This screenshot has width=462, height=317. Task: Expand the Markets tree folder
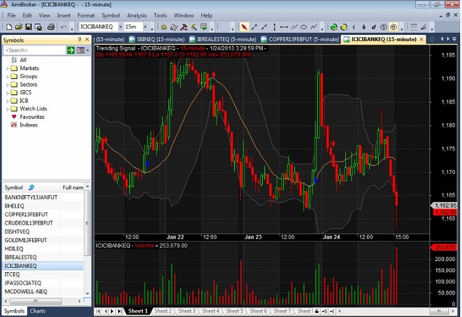(x=7, y=68)
